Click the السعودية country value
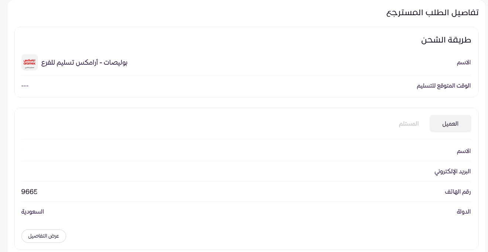Viewport: 488px width, 252px height. (33, 212)
